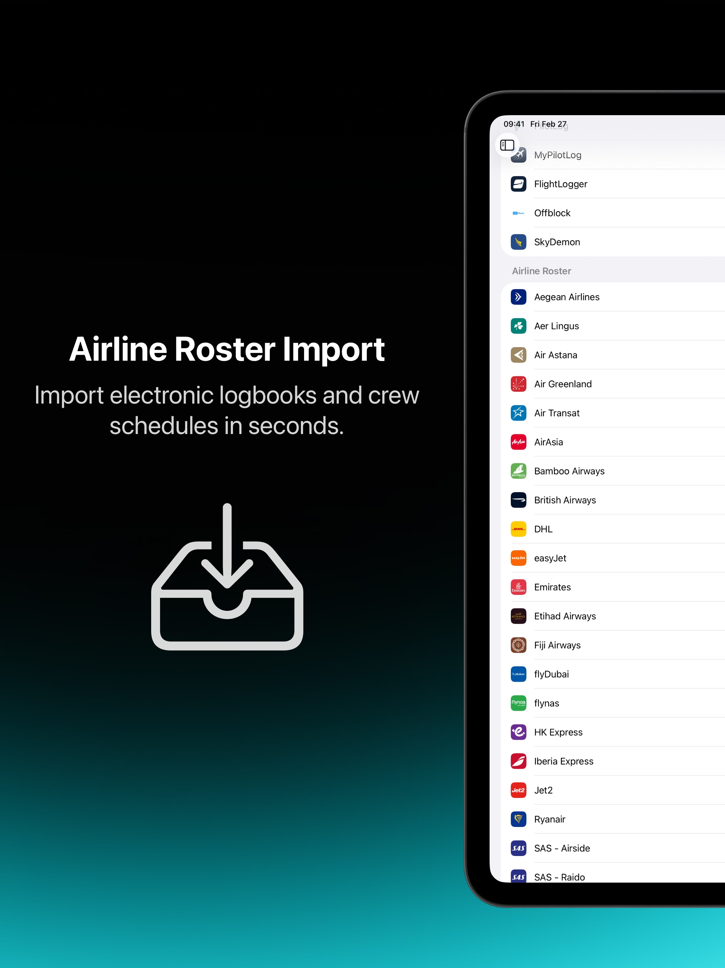Tap the Air Greenland logo
Screen dimensions: 725x968
519,384
